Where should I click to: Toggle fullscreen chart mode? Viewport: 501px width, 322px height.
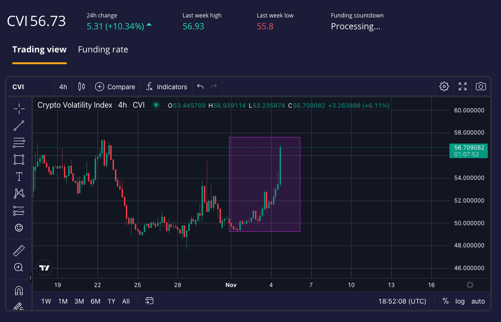tap(463, 86)
